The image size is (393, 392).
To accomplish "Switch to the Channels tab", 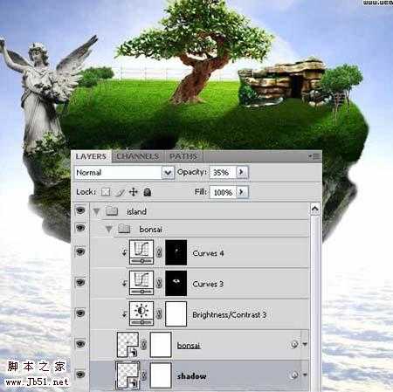I will pos(138,156).
